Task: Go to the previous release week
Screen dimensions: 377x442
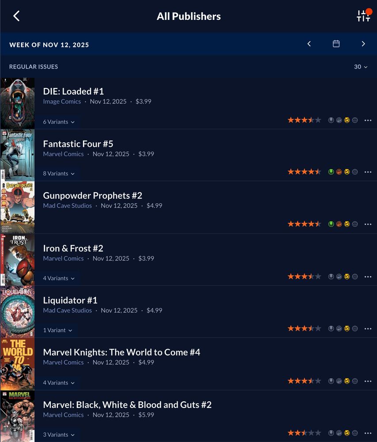Action: click(309, 44)
